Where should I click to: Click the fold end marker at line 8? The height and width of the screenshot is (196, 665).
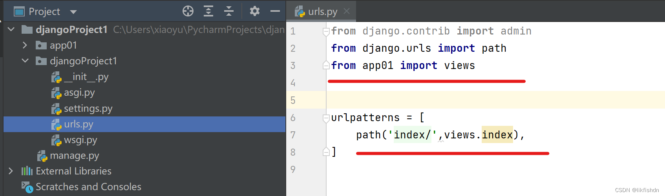click(x=326, y=152)
